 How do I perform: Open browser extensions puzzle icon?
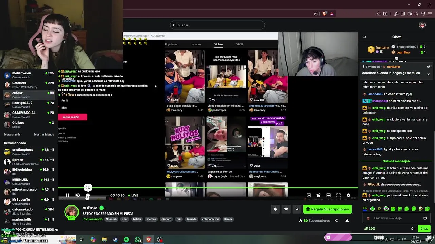tap(378, 14)
